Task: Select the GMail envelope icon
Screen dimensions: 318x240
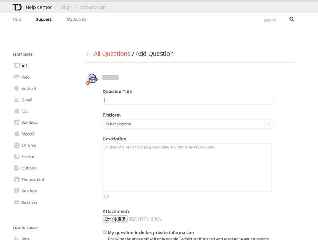Action: click(x=16, y=100)
